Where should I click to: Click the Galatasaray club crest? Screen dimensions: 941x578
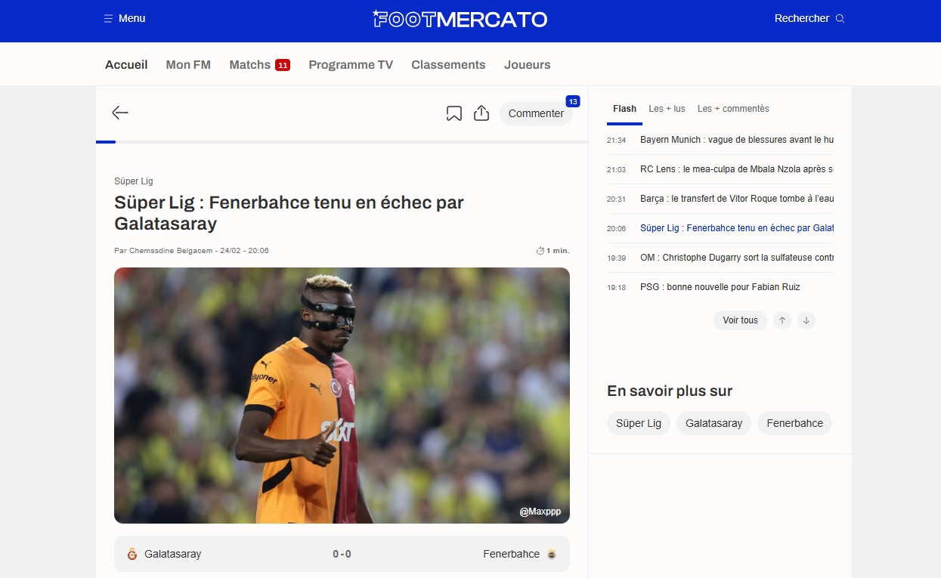[x=132, y=554]
